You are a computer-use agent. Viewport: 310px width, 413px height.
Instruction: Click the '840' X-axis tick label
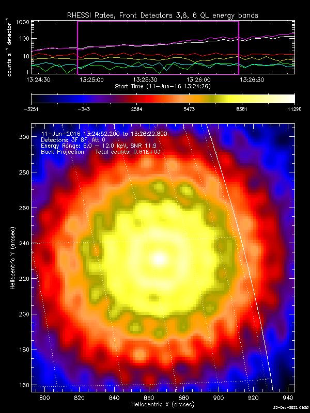point(114,397)
